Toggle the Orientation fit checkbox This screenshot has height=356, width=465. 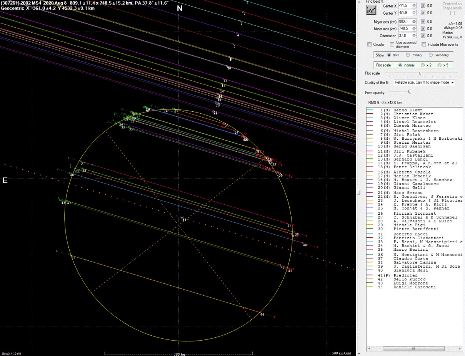[x=423, y=36]
